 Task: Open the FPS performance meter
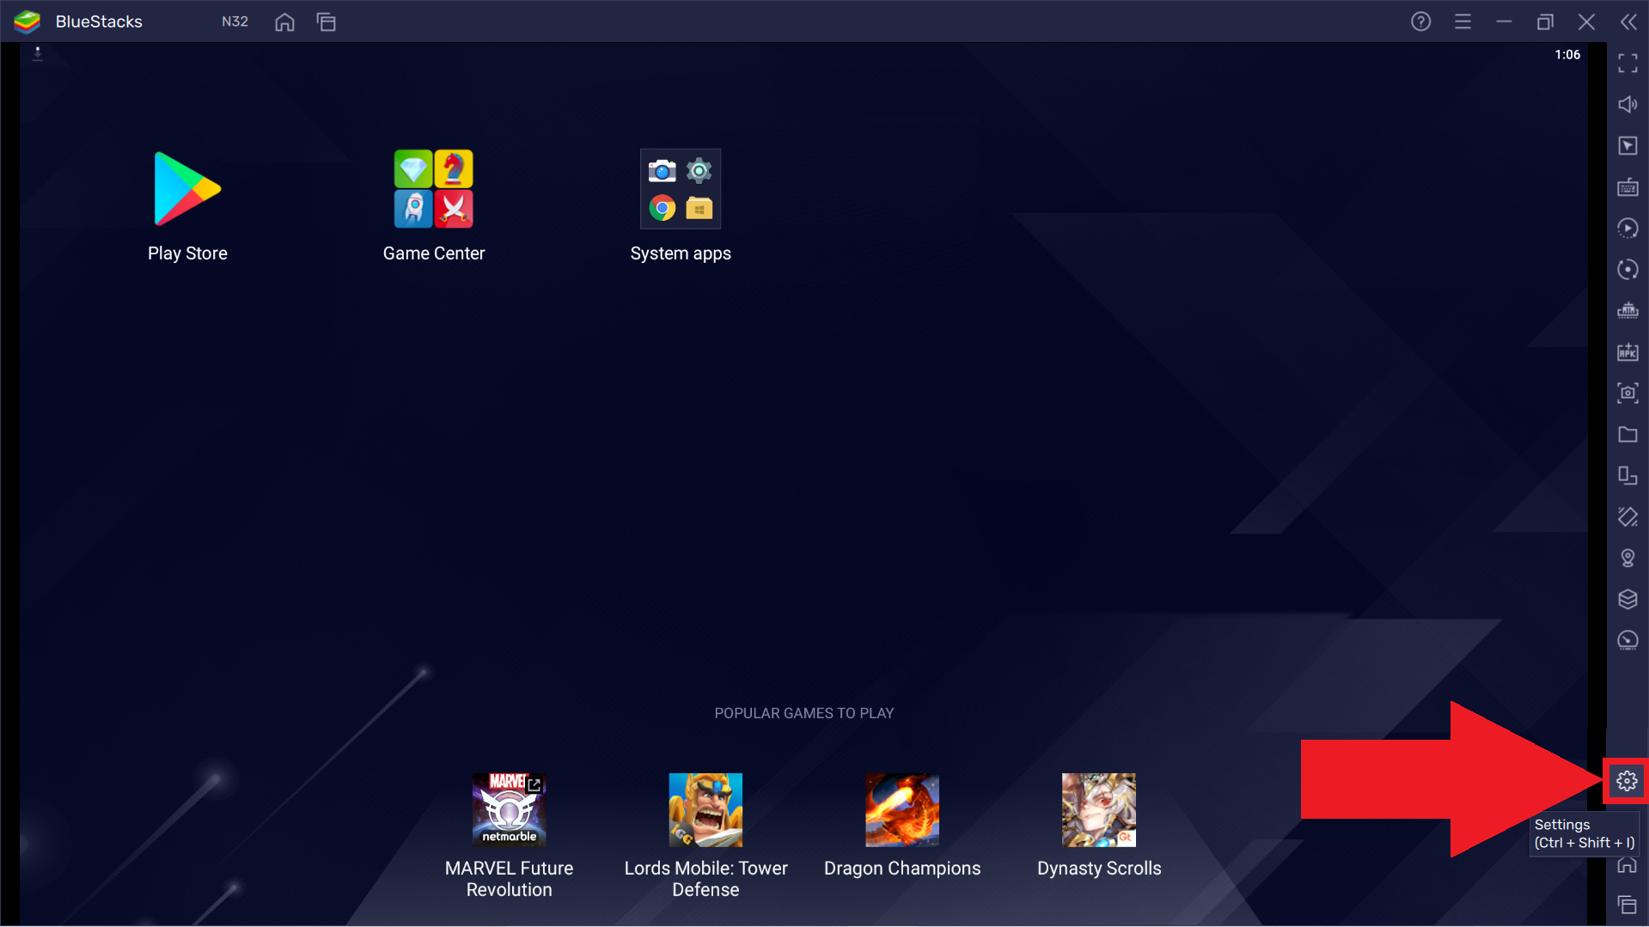click(x=1627, y=640)
